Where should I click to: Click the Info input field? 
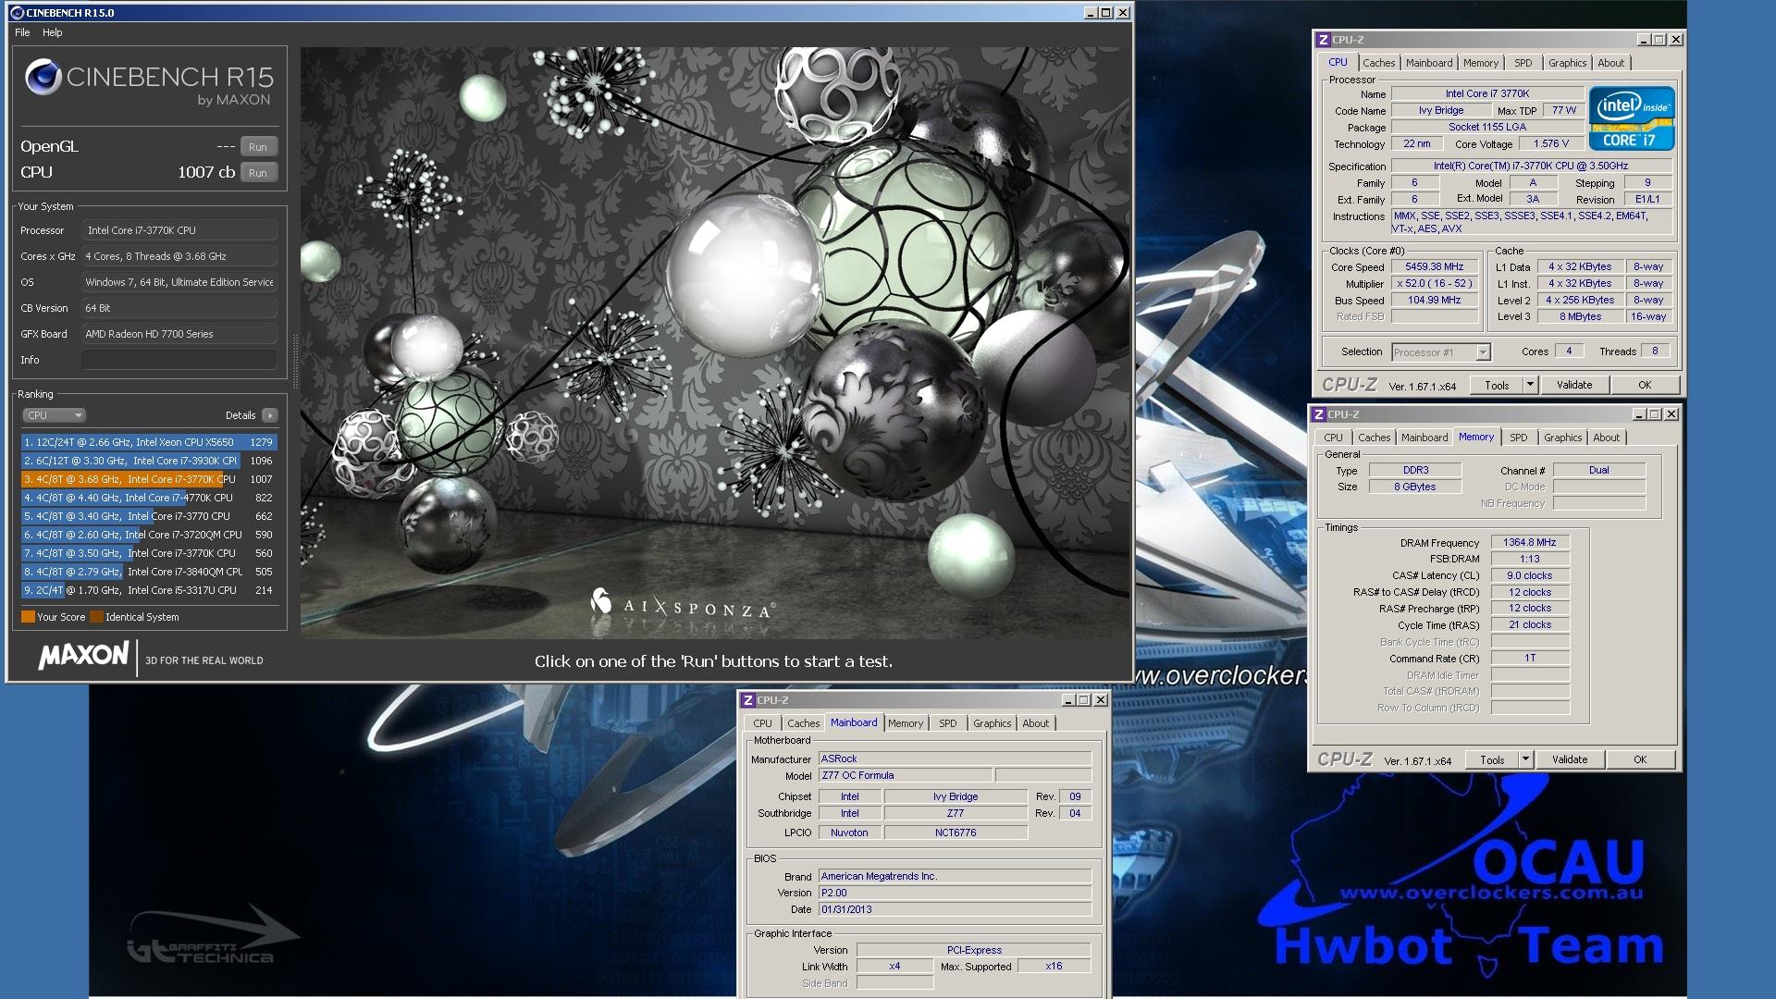pos(179,360)
